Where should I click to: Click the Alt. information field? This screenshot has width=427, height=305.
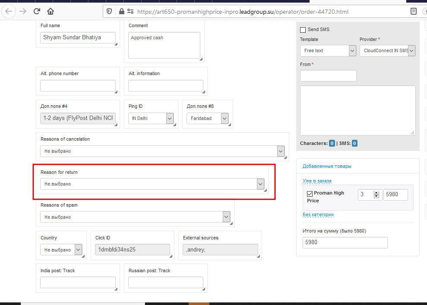(165, 85)
